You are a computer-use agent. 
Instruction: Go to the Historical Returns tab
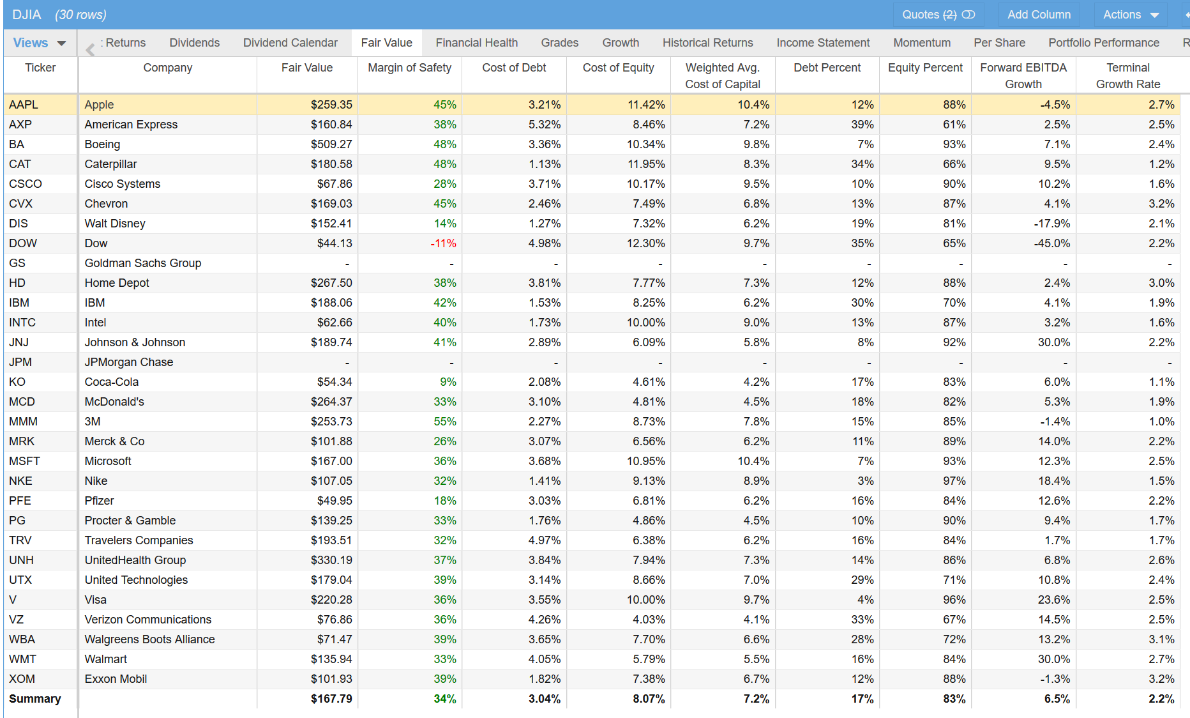707,43
